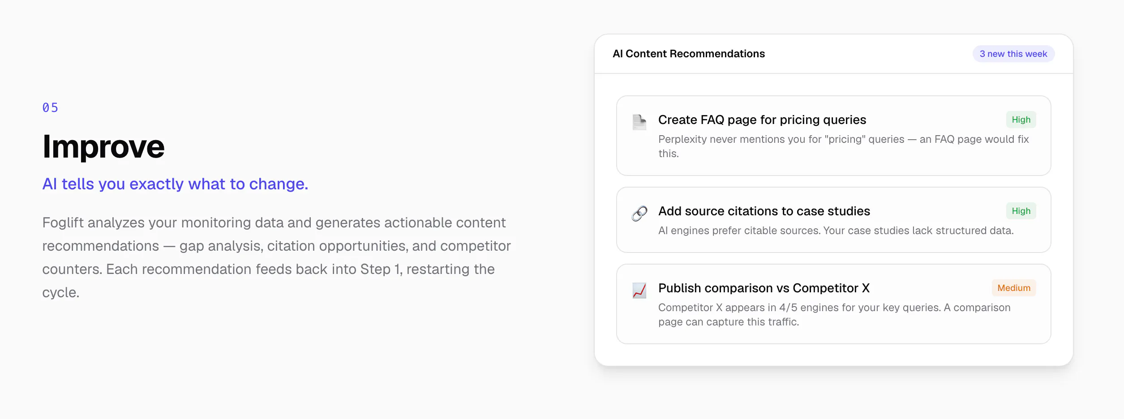The image size is (1124, 419).
Task: Click the Improve heading
Action: pyautogui.click(x=103, y=146)
